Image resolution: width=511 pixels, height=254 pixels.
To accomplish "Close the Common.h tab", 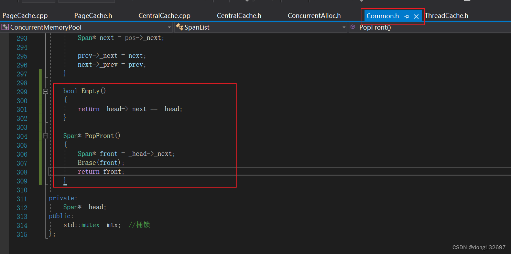I will point(416,17).
